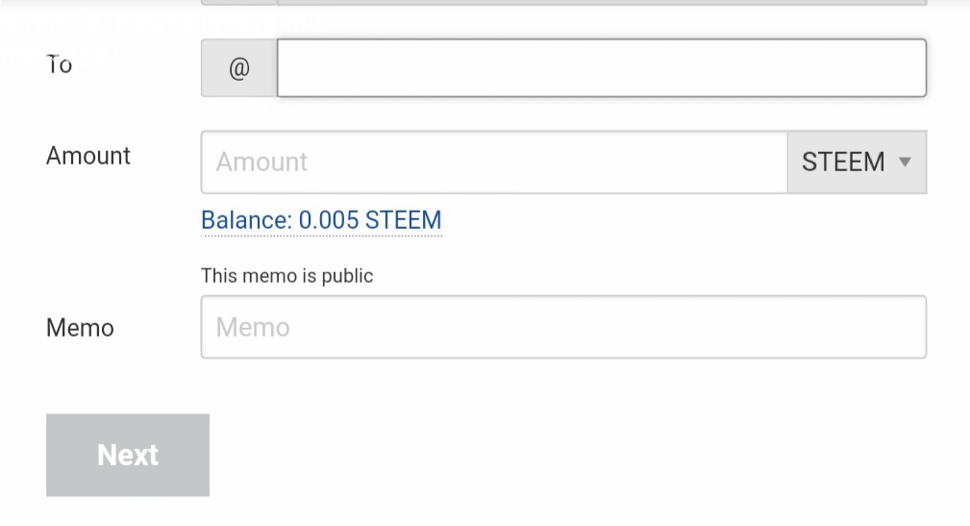Click the @ prefix icon beside To field
This screenshot has height=526, width=970.
click(238, 68)
